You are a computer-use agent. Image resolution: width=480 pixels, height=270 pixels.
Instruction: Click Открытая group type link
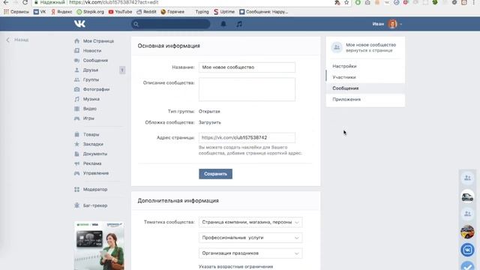(209, 112)
